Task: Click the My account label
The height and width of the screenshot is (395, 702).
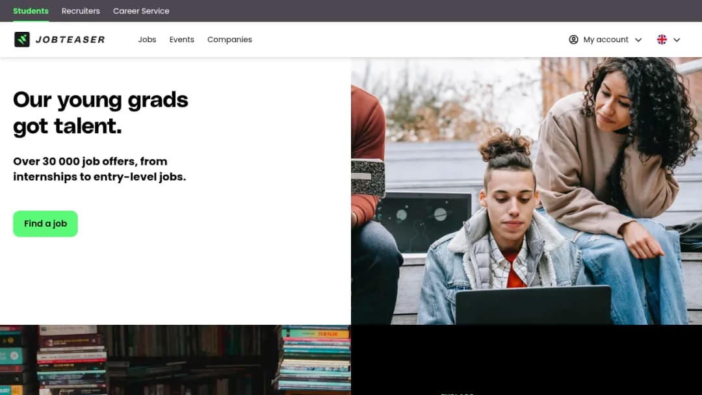Action: tap(606, 40)
